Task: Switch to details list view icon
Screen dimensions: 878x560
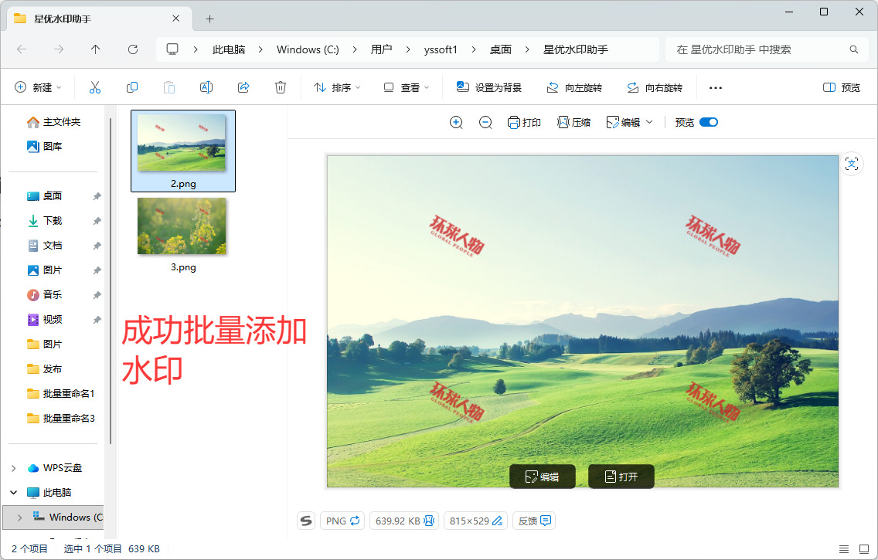Action: (x=844, y=549)
